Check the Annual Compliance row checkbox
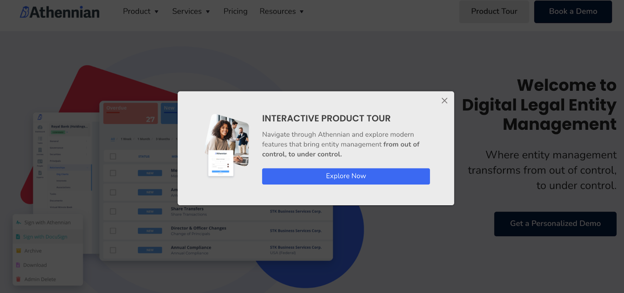The height and width of the screenshot is (293, 624). 113,250
